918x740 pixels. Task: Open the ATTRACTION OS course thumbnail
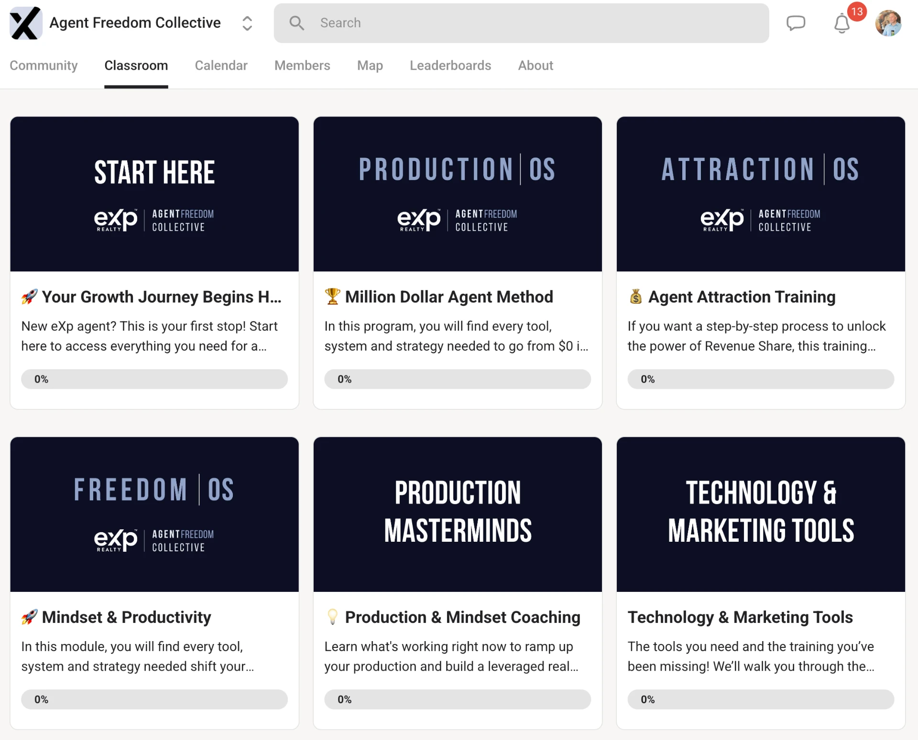(761, 194)
